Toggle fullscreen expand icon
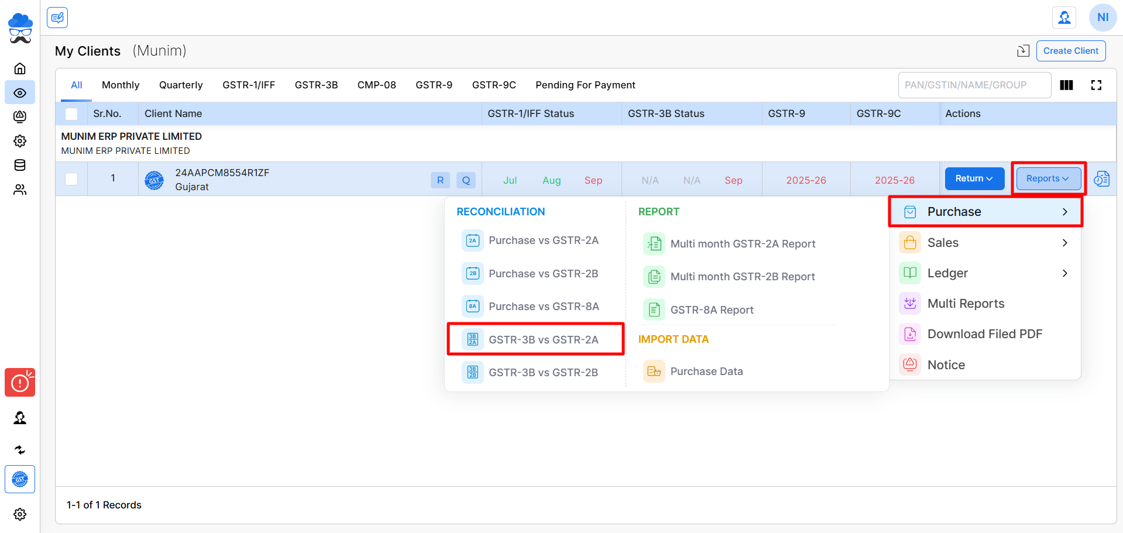Screen dimensions: 1123x533 pos(1096,85)
